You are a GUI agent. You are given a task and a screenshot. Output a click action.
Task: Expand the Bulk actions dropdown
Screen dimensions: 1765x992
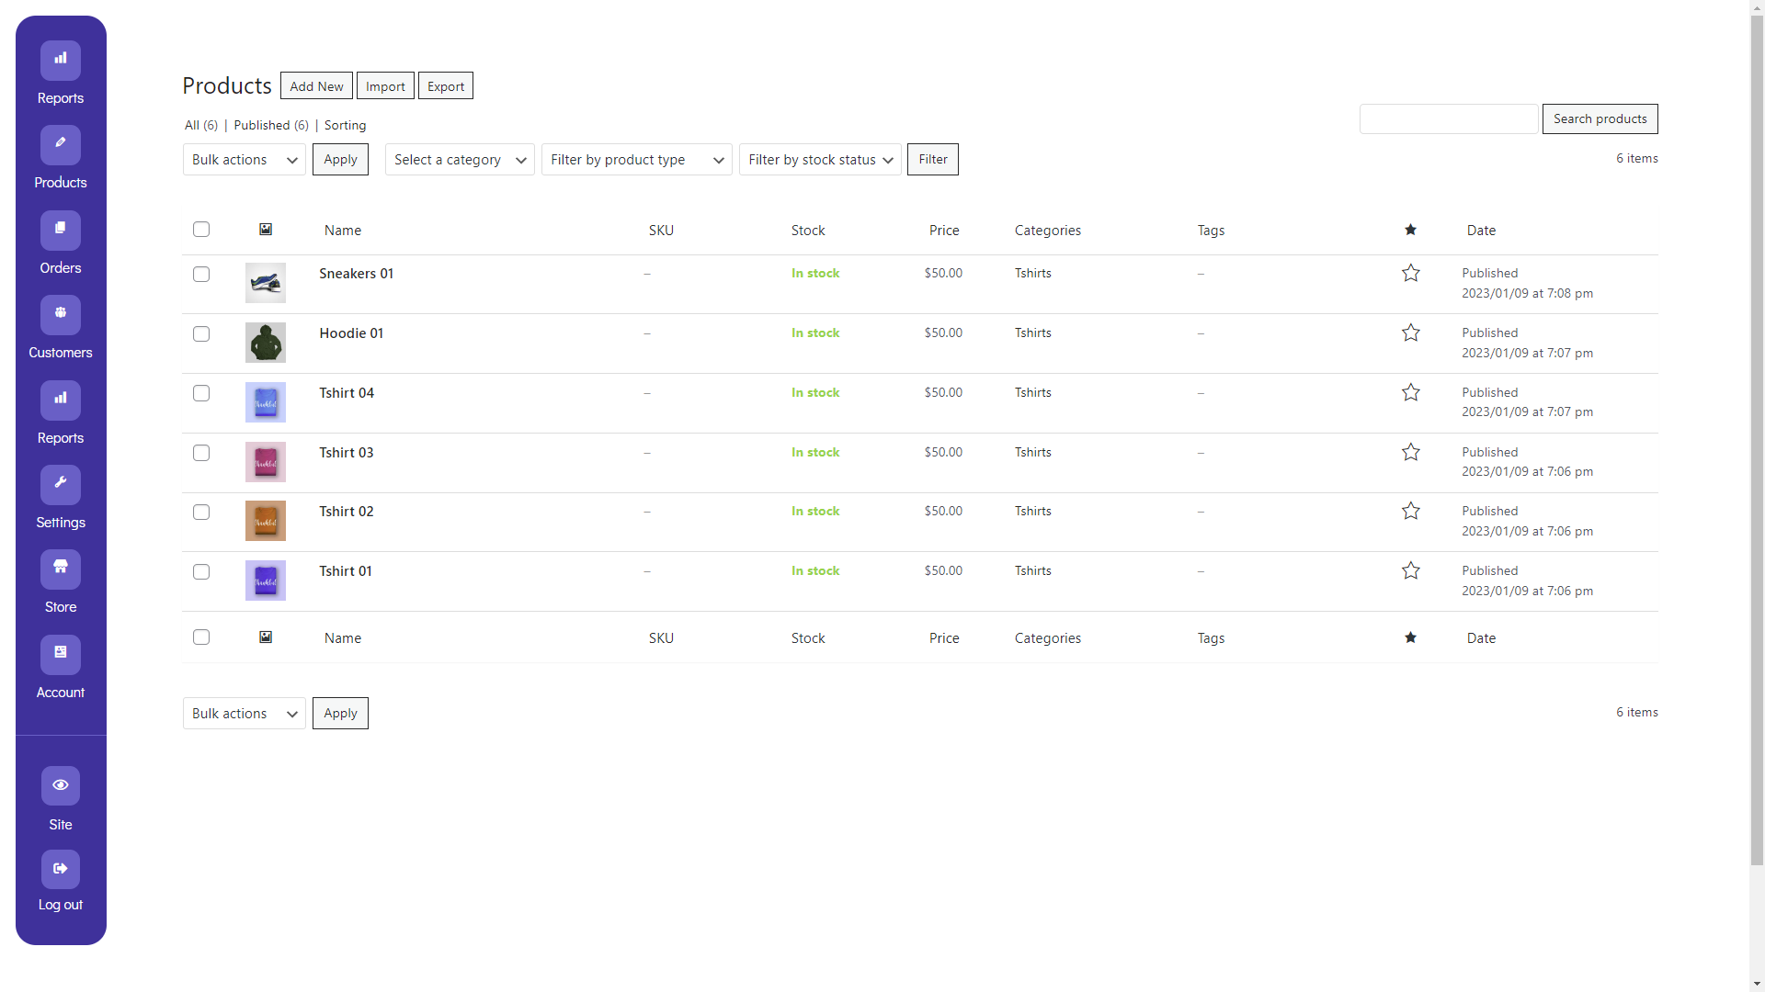coord(244,159)
